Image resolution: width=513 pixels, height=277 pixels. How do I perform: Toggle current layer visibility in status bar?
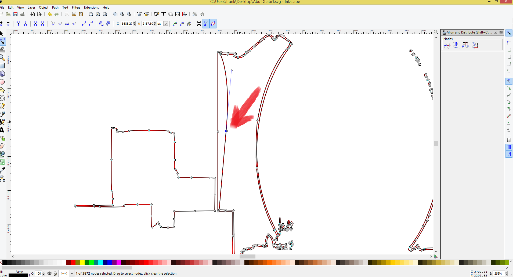point(49,273)
